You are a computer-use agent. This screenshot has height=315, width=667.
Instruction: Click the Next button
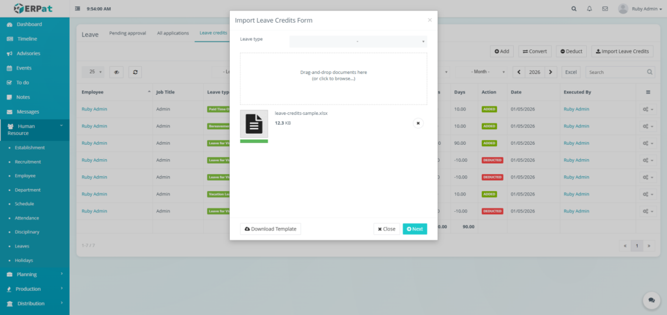coord(415,229)
